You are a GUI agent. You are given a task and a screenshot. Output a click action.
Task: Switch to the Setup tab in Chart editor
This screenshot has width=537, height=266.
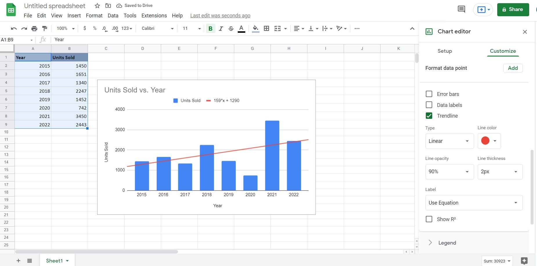pyautogui.click(x=444, y=51)
